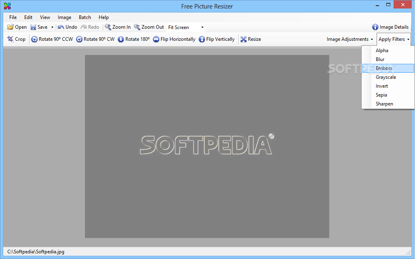The image size is (415, 259).
Task: Close the Free Picture Resizer window
Action: coord(402,5)
